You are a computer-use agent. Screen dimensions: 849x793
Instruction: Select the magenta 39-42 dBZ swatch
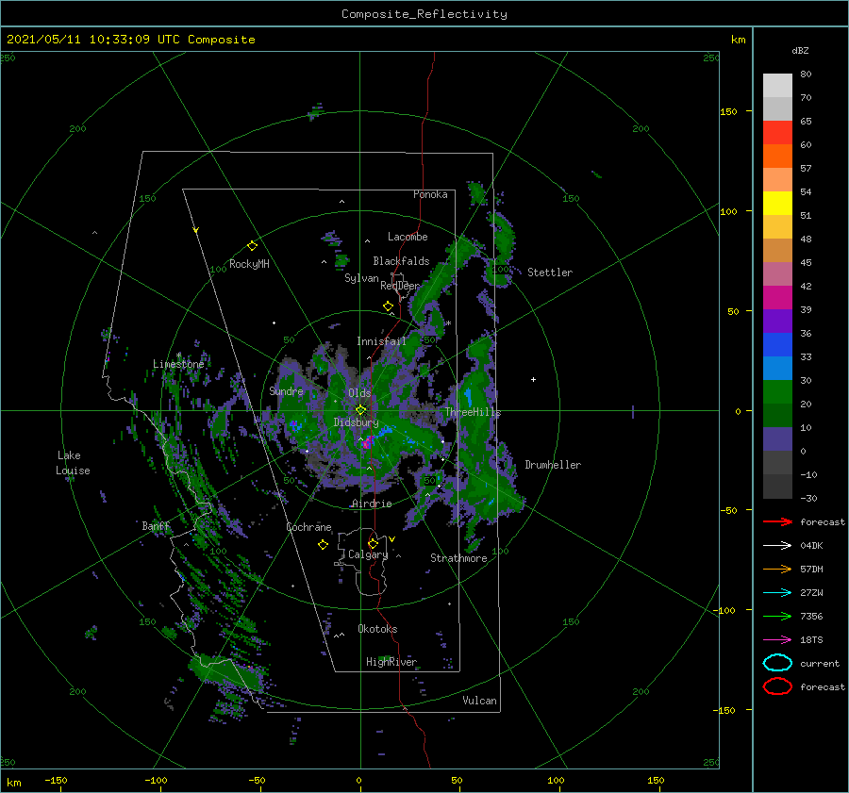pos(777,297)
